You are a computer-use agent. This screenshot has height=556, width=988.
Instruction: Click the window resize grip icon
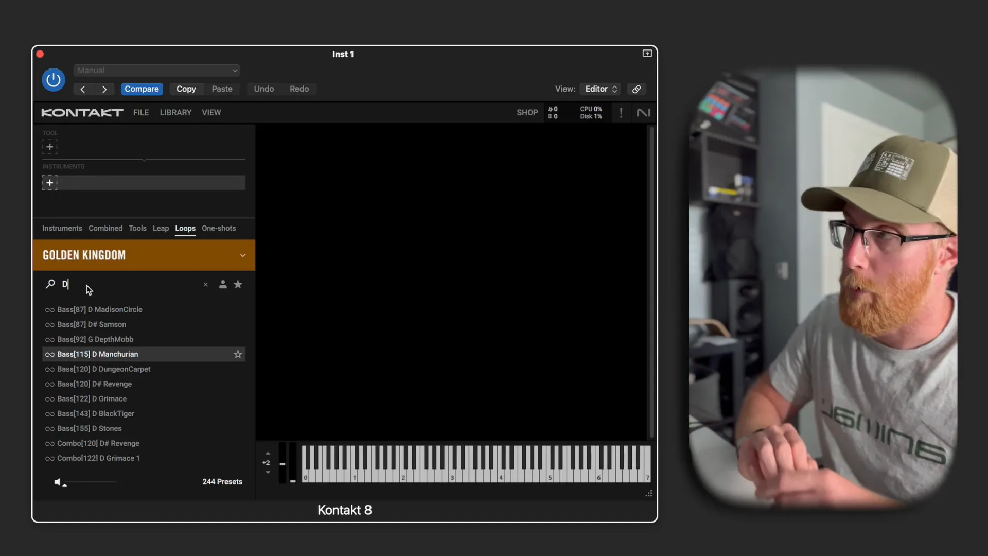click(649, 494)
